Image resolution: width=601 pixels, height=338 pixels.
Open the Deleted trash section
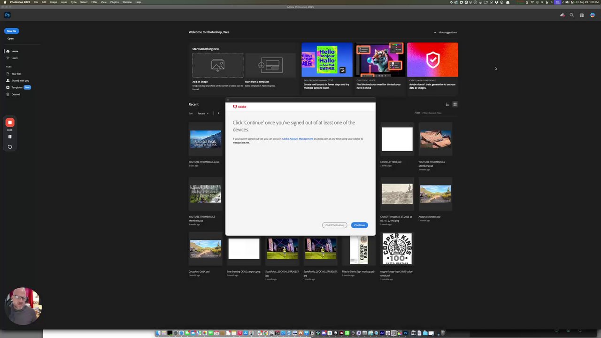click(13, 94)
